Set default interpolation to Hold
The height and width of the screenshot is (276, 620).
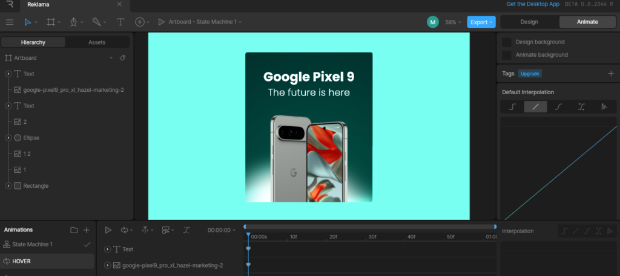click(x=512, y=107)
